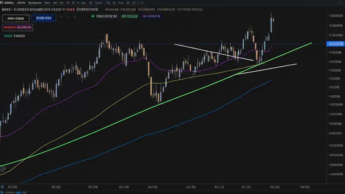Click the middle interval icon beside the timeframes
This screenshot has width=345, height=194.
click(x=68, y=16)
